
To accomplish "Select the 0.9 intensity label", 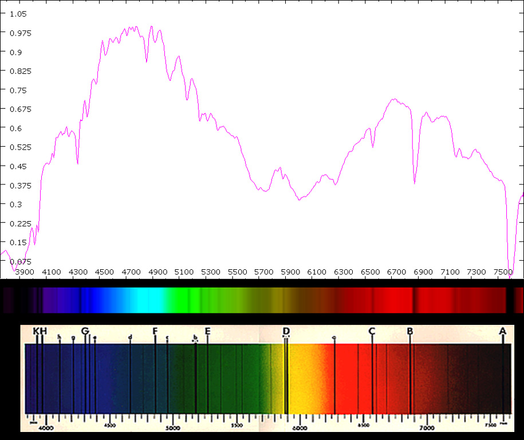I will pos(15,52).
